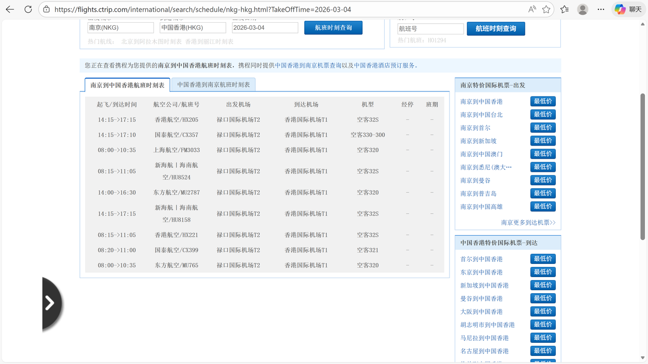Open the favorites list icon
The width and height of the screenshot is (648, 364).
(564, 9)
